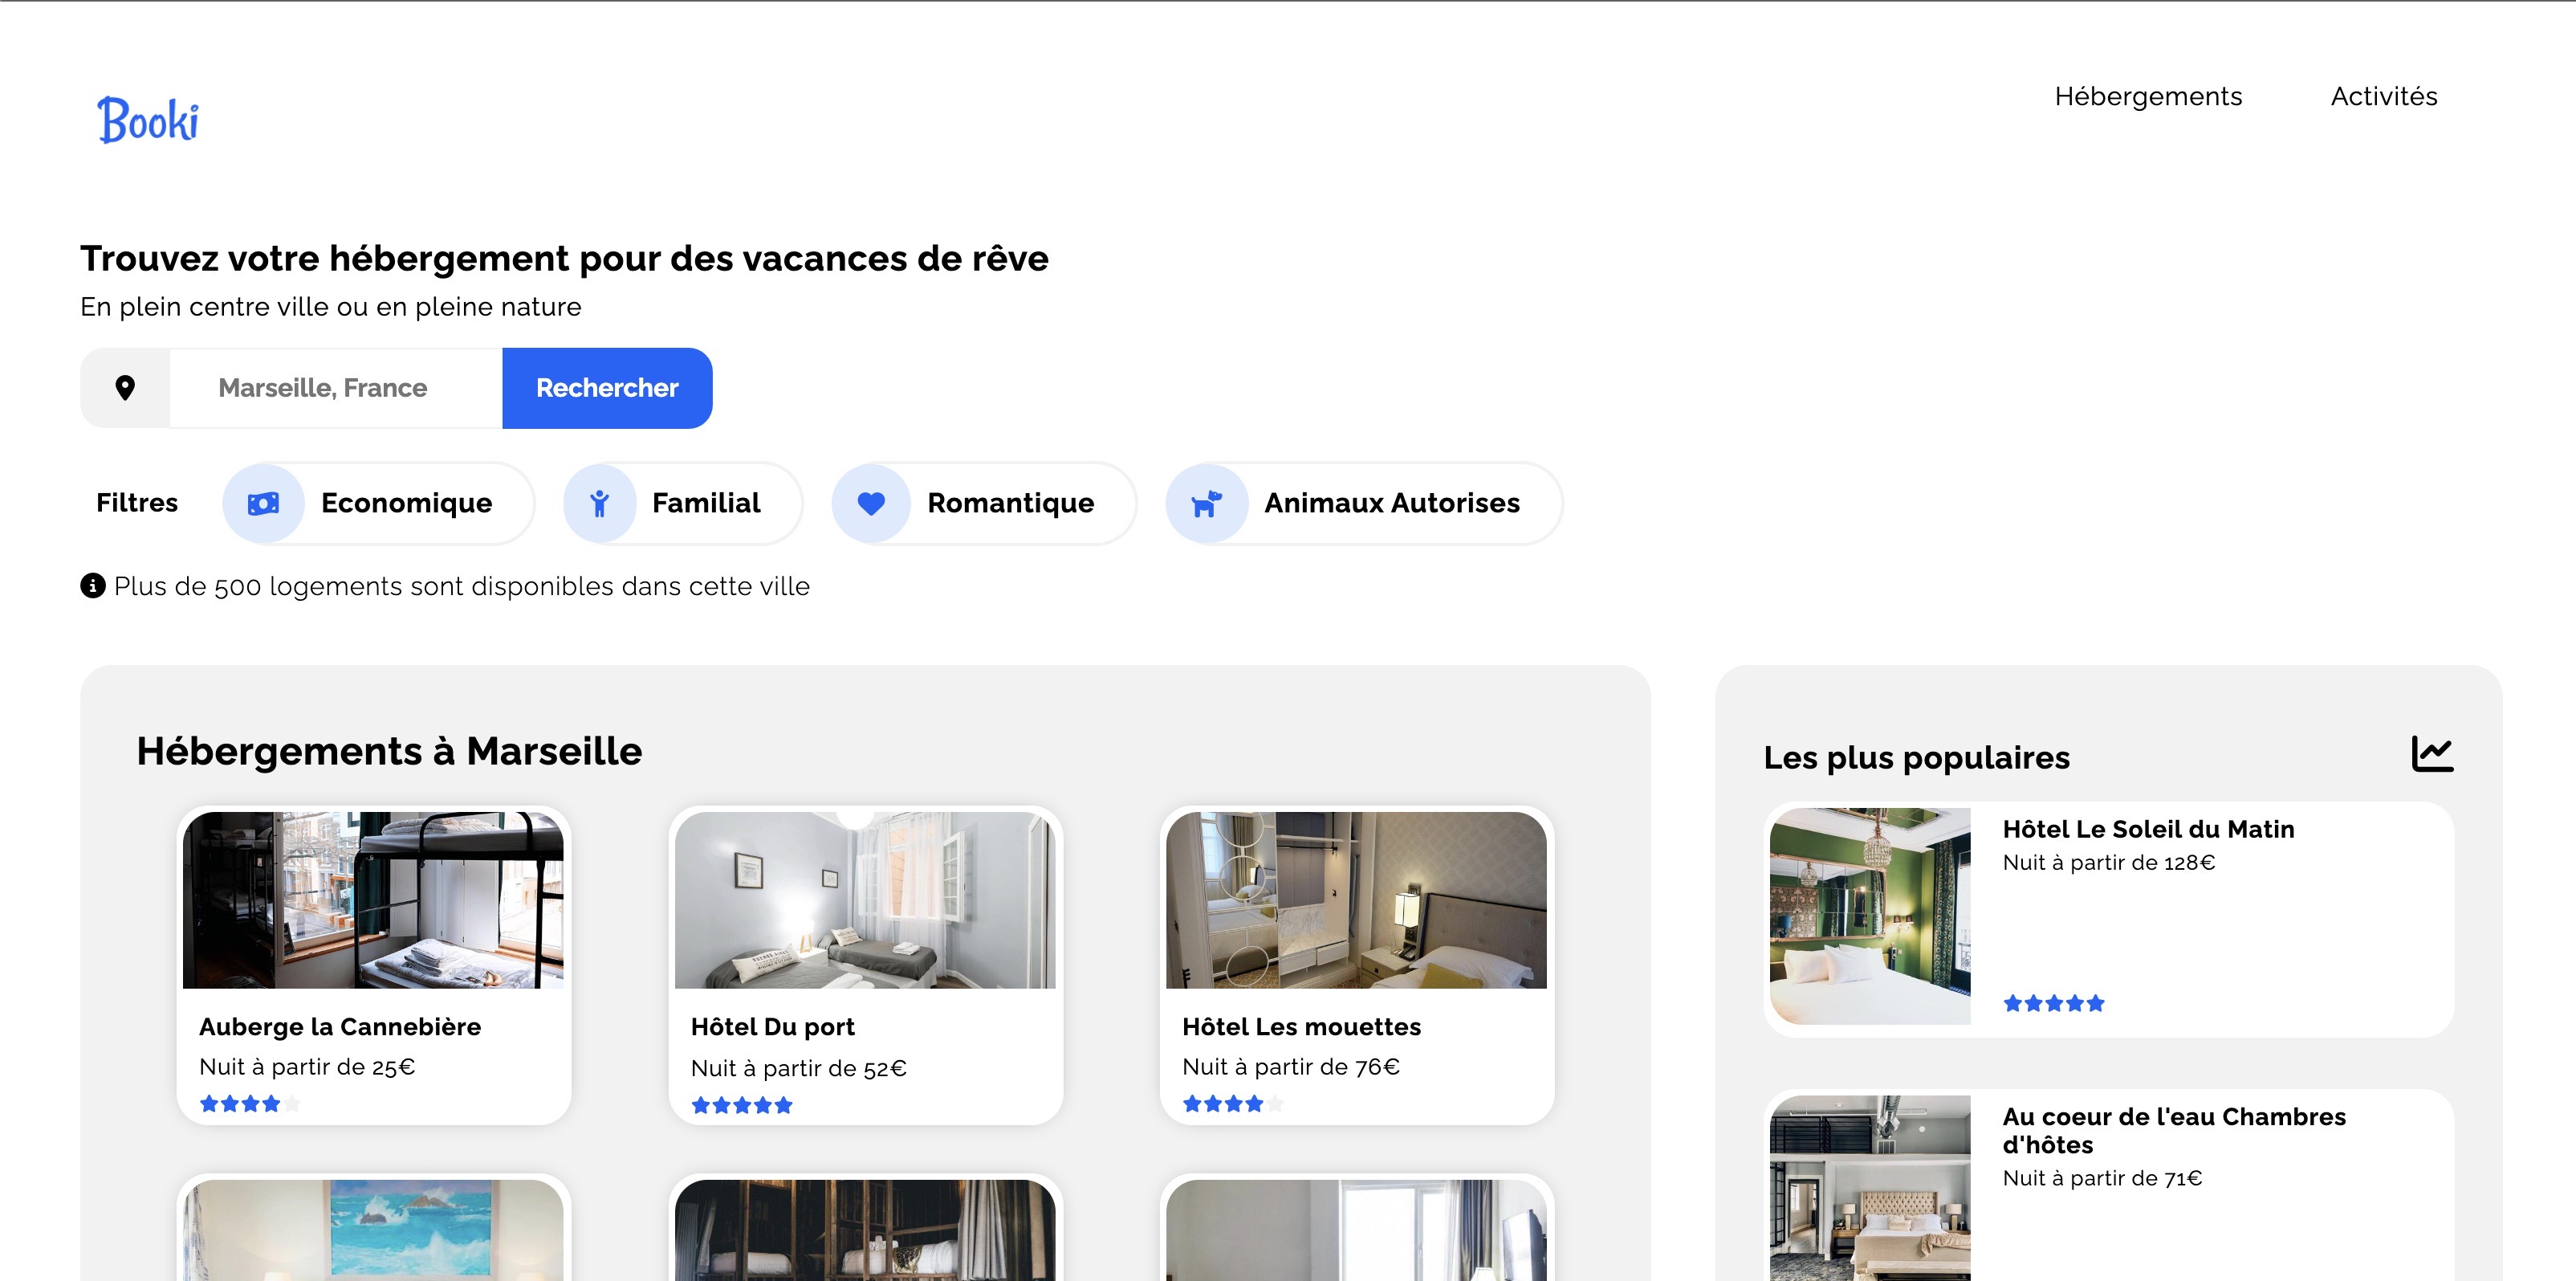2576x1281 pixels.
Task: Click 'Trouvez votre hébergement pour des vacances de rêve'
Action: point(564,258)
